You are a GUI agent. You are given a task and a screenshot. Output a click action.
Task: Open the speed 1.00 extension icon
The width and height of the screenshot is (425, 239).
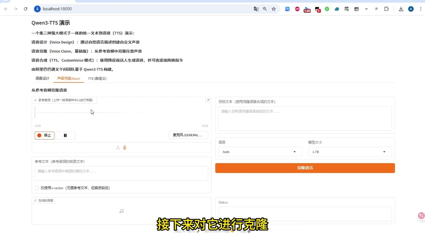tap(307, 10)
